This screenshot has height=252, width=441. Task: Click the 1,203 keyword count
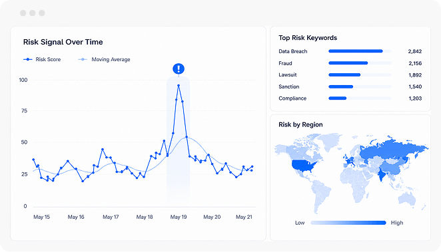(x=415, y=98)
